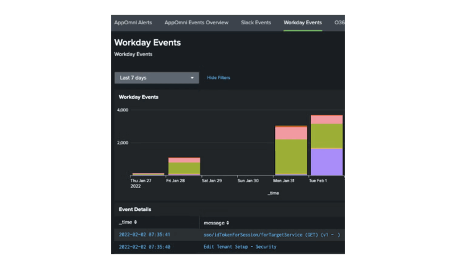This screenshot has height=269, width=456.
Task: Open the 2022-02-02 07:35:40 timestamp cell
Action: pyautogui.click(x=145, y=247)
